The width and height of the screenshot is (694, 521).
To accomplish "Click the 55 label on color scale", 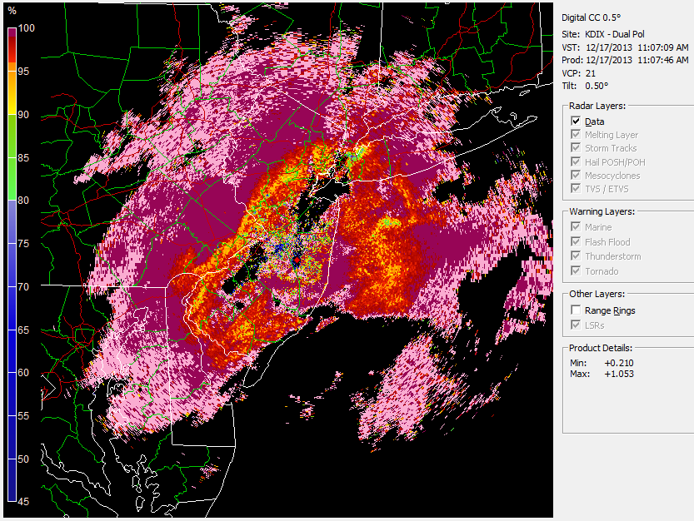I will [23, 416].
